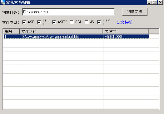This screenshot has width=164, height=114.
Task: Focus the 扫描目录 path input field
Action: (68, 12)
